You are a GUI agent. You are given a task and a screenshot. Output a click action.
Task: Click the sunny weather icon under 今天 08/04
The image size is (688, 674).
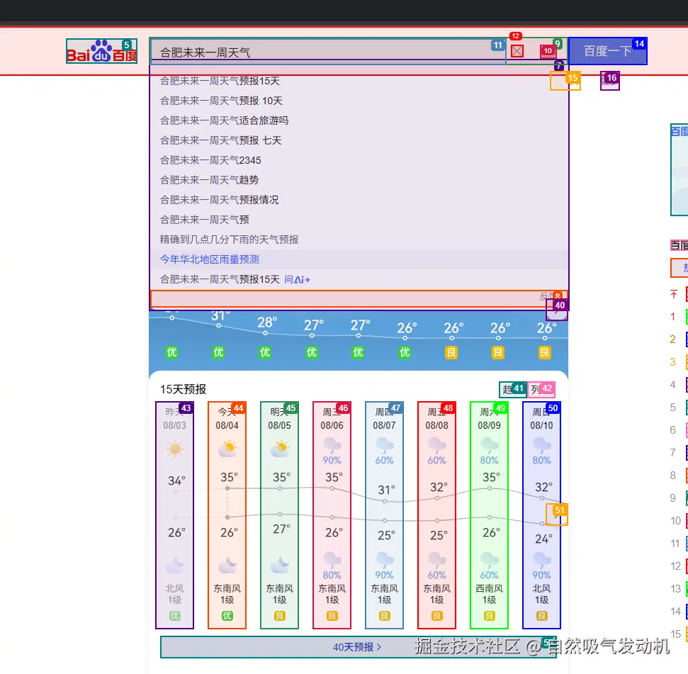point(227,447)
